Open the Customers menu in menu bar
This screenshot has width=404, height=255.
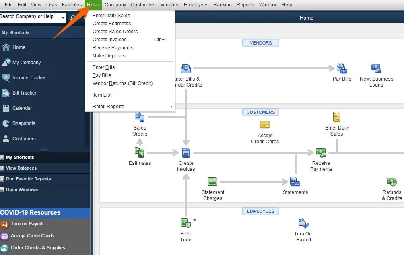pyautogui.click(x=143, y=5)
